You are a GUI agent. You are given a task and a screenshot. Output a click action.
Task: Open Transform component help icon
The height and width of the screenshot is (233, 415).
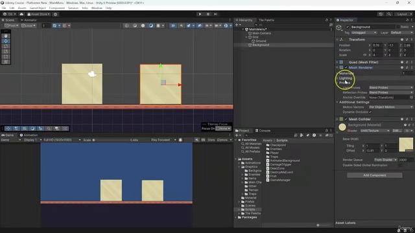[x=402, y=39]
